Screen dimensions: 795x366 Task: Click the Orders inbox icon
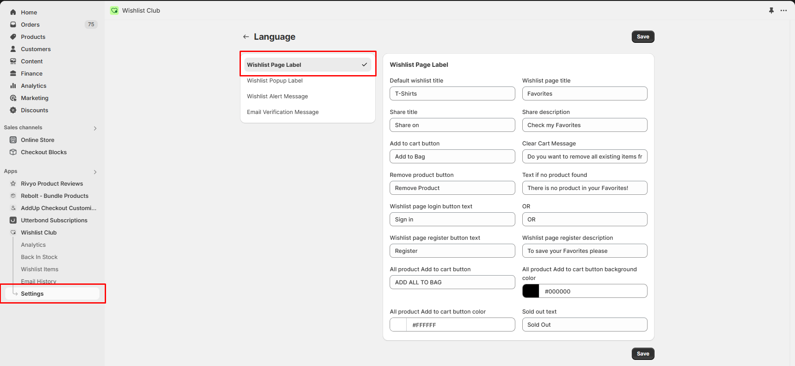click(13, 24)
